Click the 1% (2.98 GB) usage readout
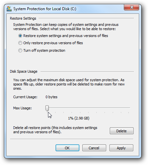Screen dimensions: 148x165 pyautogui.click(x=79, y=118)
